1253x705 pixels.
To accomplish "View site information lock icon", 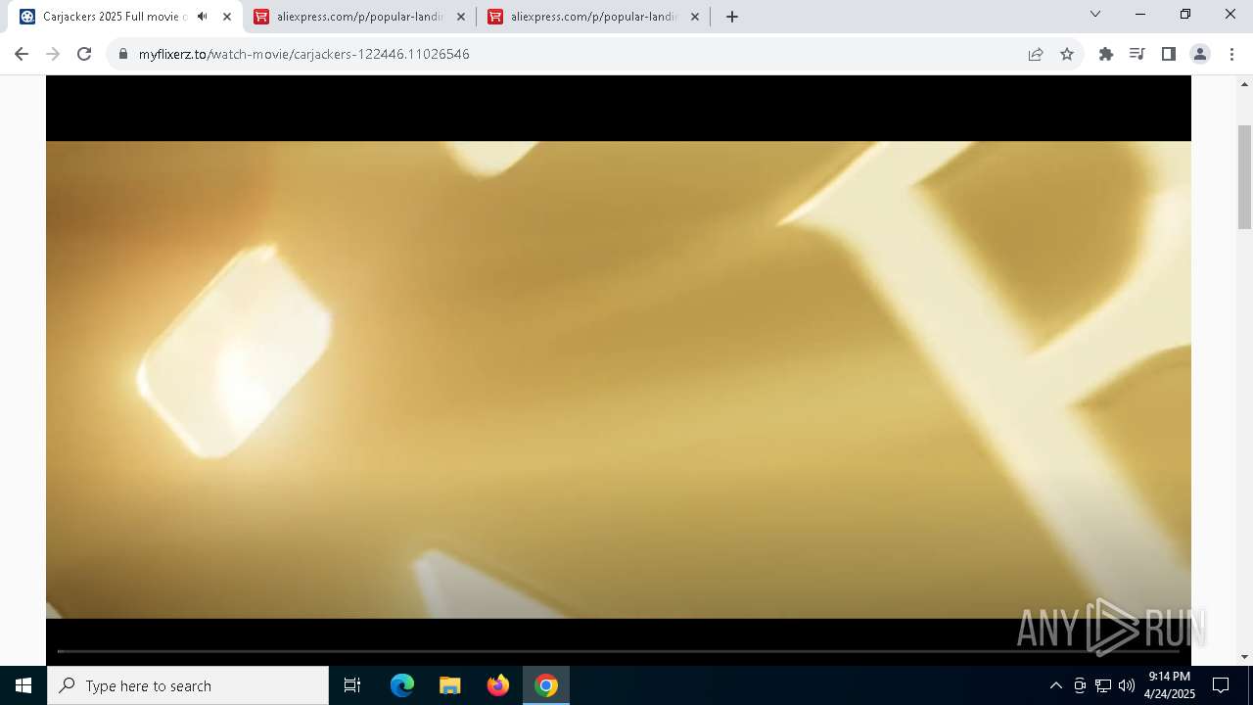I will pos(123,54).
